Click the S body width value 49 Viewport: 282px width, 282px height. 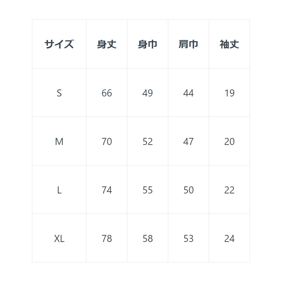[147, 93]
